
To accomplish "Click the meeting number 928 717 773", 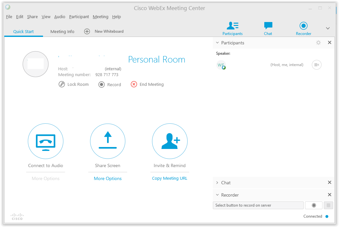I will click(x=107, y=75).
